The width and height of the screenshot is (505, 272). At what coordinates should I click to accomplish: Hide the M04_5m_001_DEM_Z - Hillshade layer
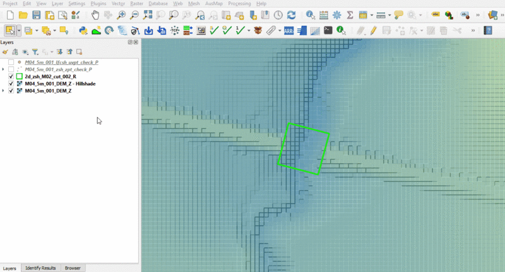pos(11,84)
